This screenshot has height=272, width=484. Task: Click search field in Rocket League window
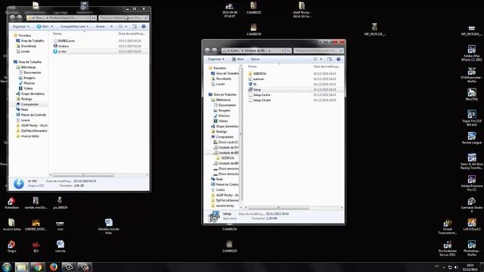pos(123,17)
